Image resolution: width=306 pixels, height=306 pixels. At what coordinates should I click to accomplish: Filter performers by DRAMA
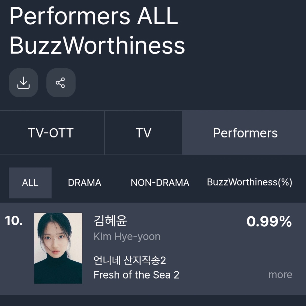(84, 183)
